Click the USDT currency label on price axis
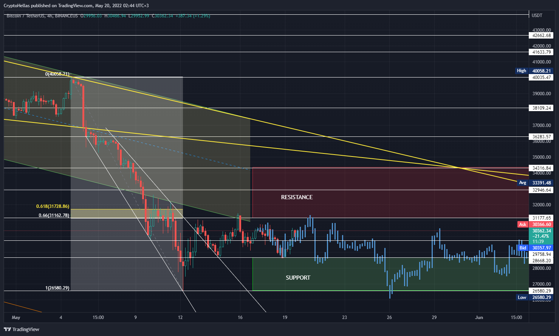 point(537,15)
